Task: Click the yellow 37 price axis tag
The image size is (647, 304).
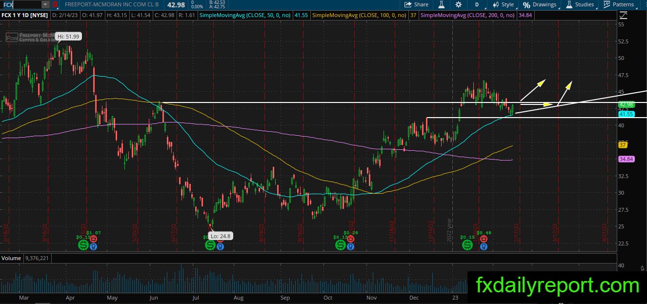Action: point(623,145)
